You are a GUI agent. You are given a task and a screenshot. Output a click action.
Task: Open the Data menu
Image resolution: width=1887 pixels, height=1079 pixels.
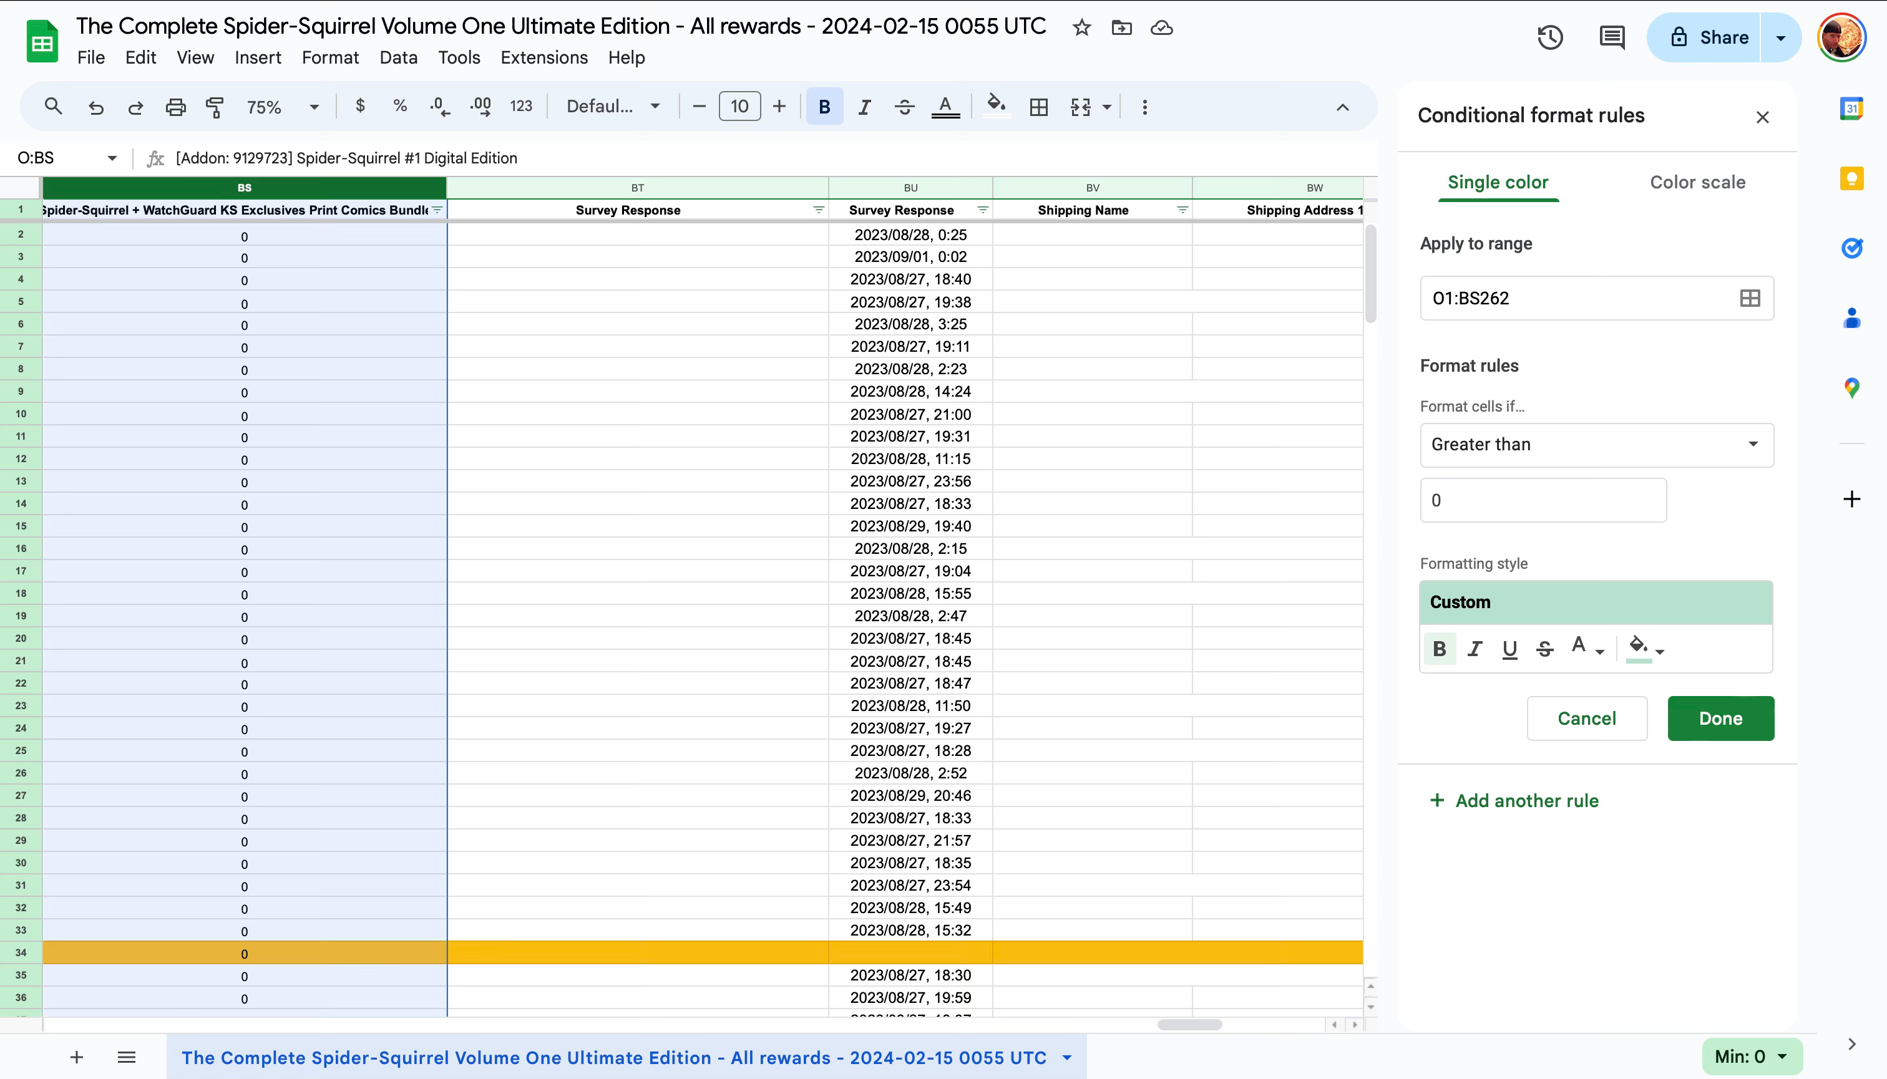click(x=398, y=58)
